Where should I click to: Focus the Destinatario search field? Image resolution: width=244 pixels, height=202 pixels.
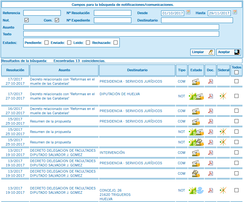[197, 20]
